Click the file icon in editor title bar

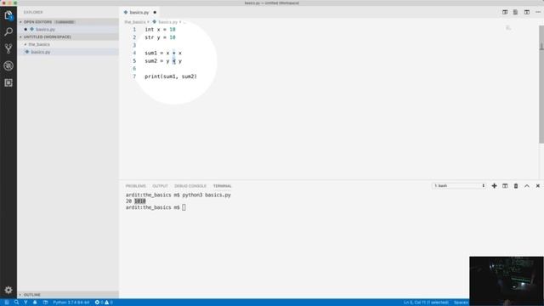pyautogui.click(x=516, y=12)
